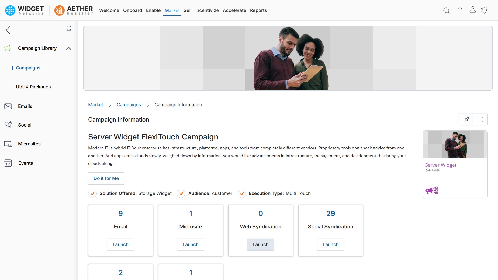Image resolution: width=498 pixels, height=280 pixels.
Task: Launch the Social Syndication campaign
Action: [x=330, y=244]
